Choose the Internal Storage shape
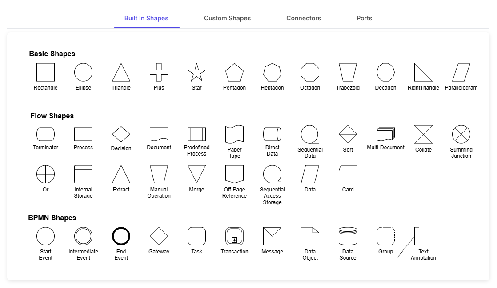 [84, 174]
